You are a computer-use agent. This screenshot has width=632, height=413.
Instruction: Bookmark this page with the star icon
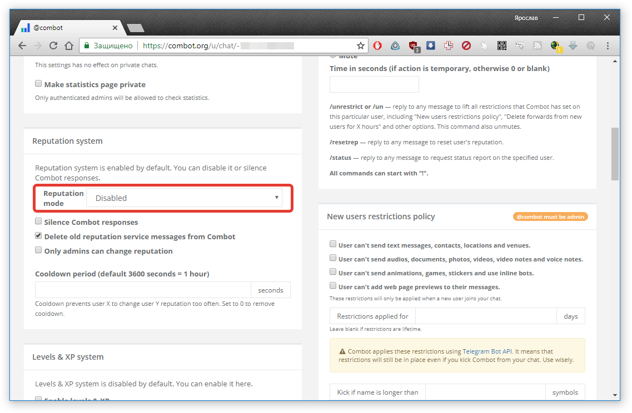pyautogui.click(x=360, y=46)
